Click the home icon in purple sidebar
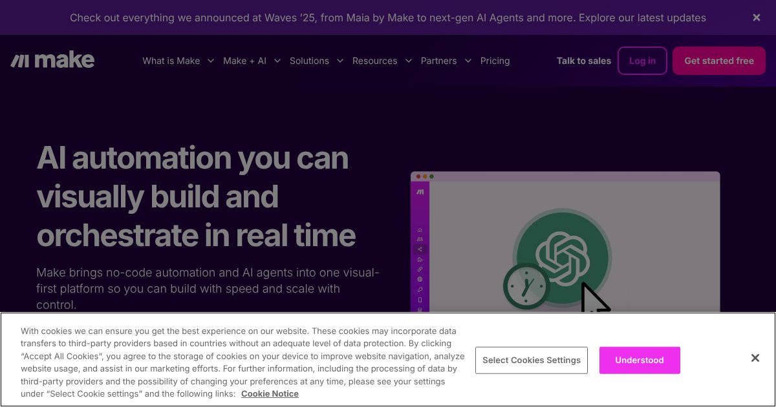 click(x=420, y=230)
